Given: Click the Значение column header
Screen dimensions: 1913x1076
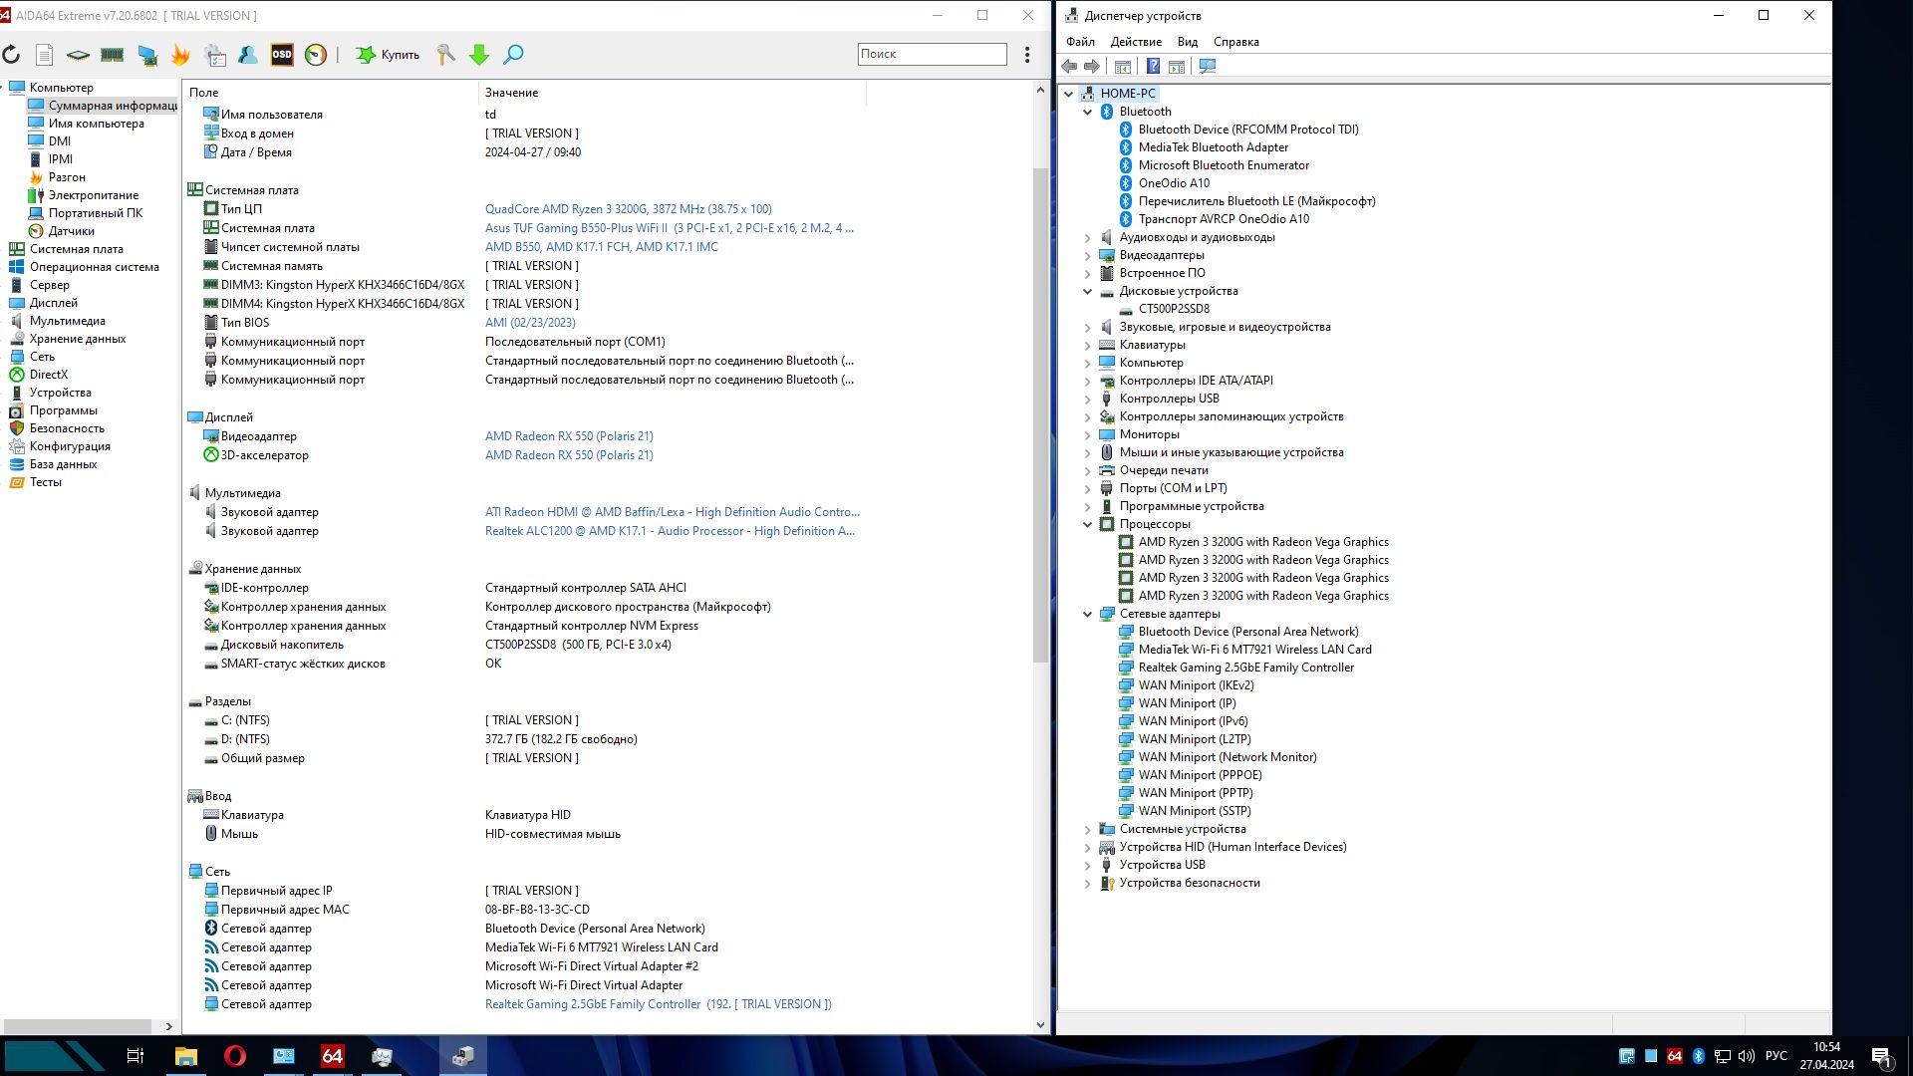Looking at the screenshot, I should [673, 93].
